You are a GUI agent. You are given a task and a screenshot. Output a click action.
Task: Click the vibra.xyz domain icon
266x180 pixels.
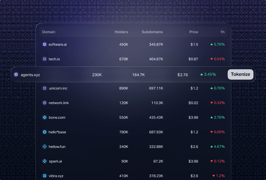click(x=44, y=176)
